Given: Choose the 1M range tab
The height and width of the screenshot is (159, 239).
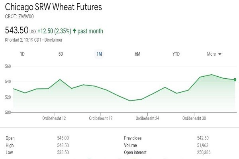Looking at the screenshot, I should (x=99, y=54).
